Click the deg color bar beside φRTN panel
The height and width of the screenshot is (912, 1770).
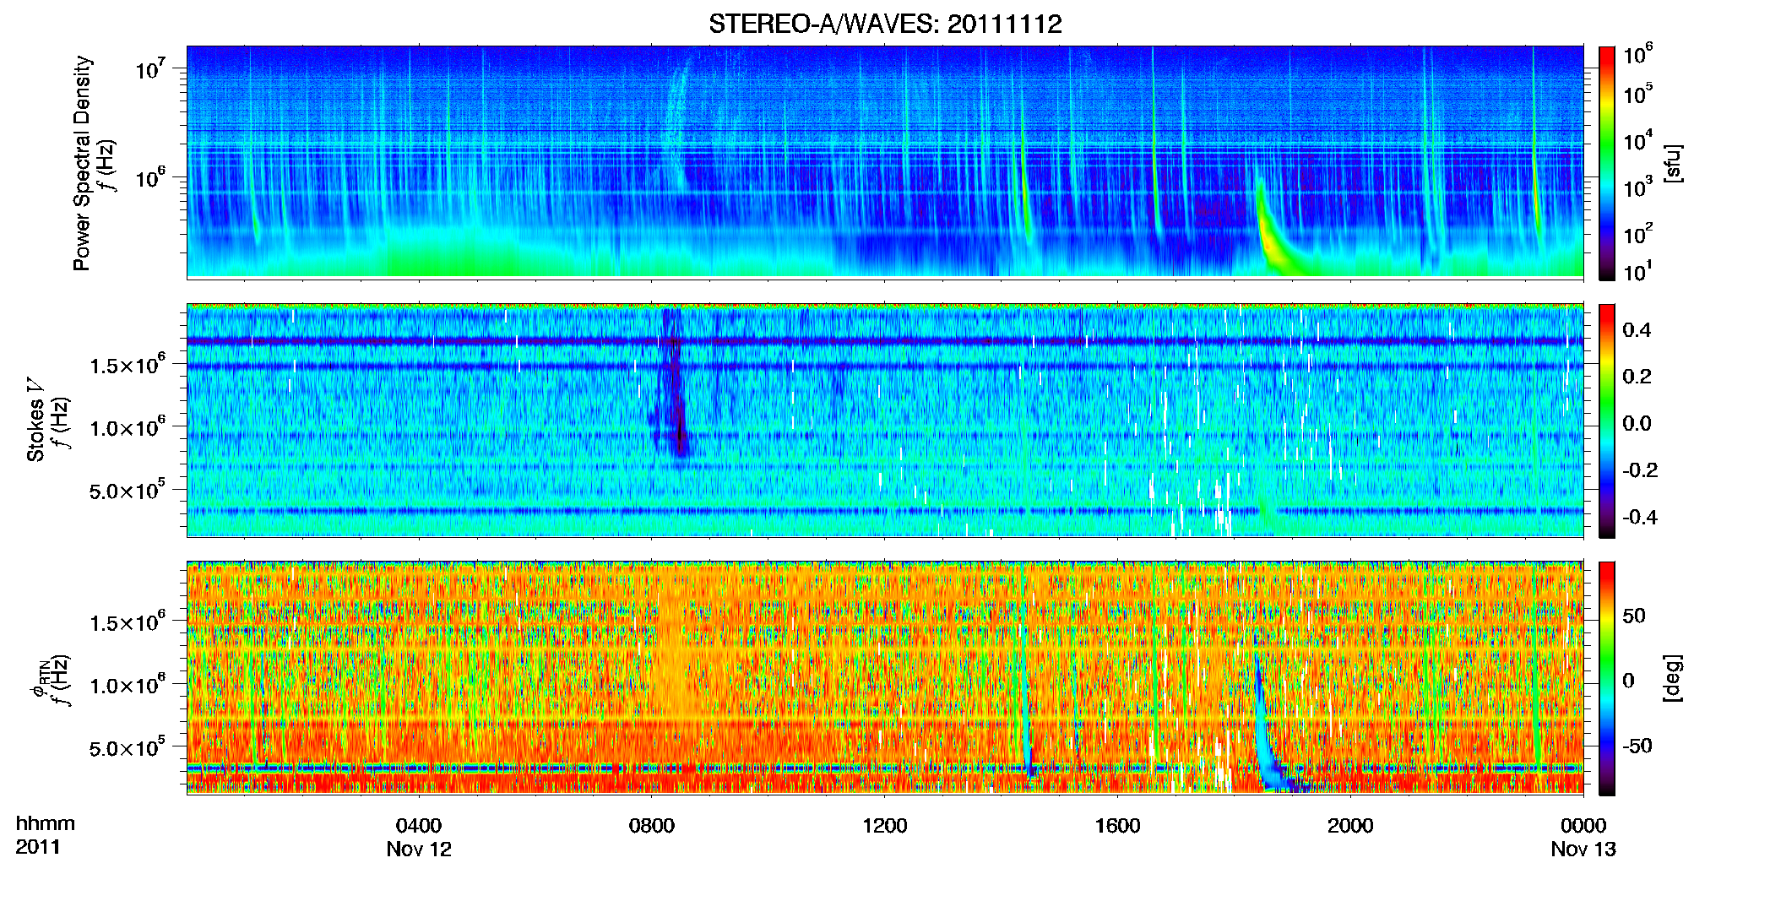[x=1607, y=678]
